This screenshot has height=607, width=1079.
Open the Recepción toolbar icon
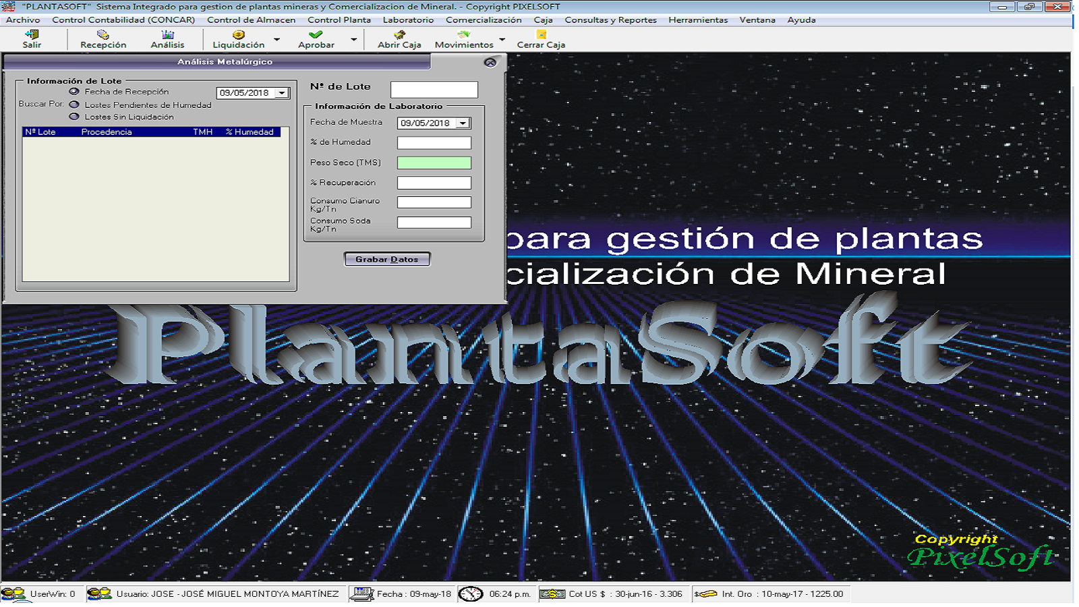click(x=103, y=35)
